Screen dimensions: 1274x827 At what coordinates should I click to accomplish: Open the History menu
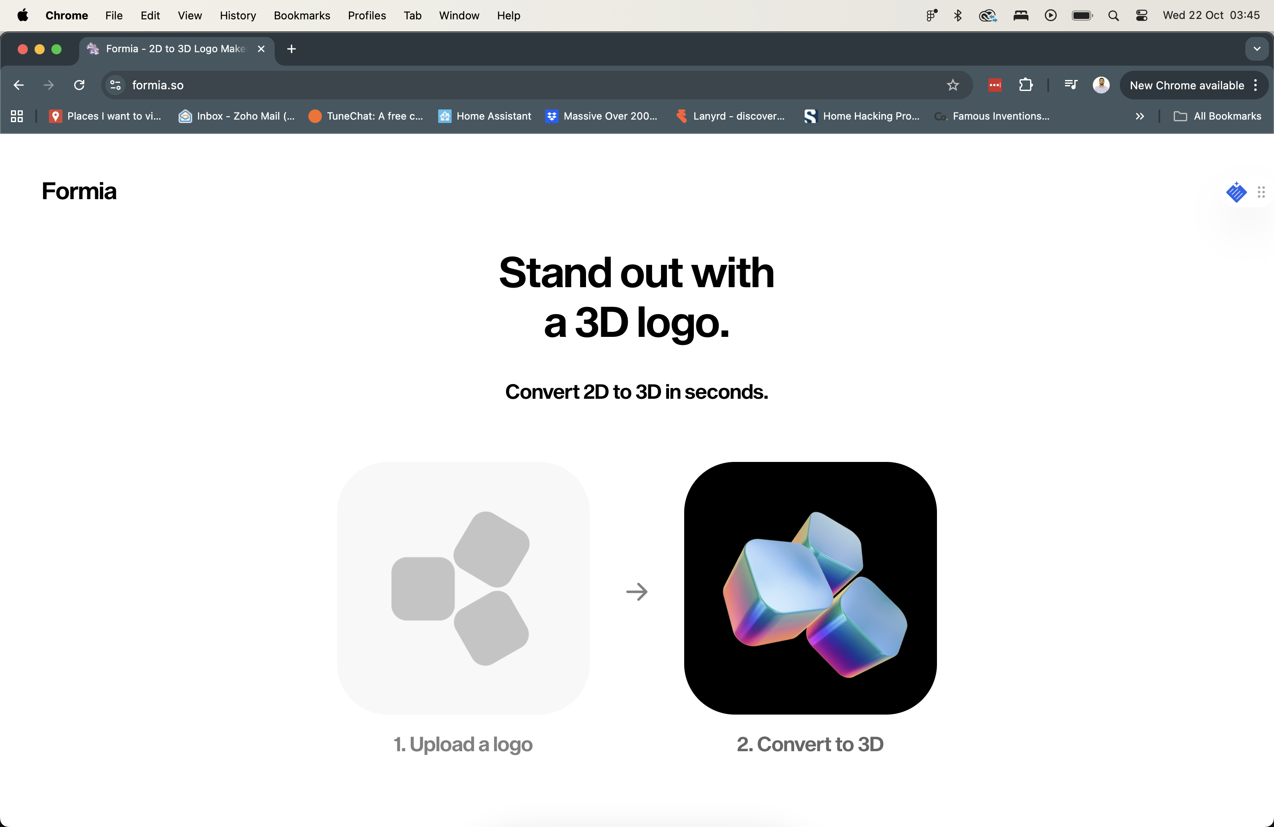[237, 16]
